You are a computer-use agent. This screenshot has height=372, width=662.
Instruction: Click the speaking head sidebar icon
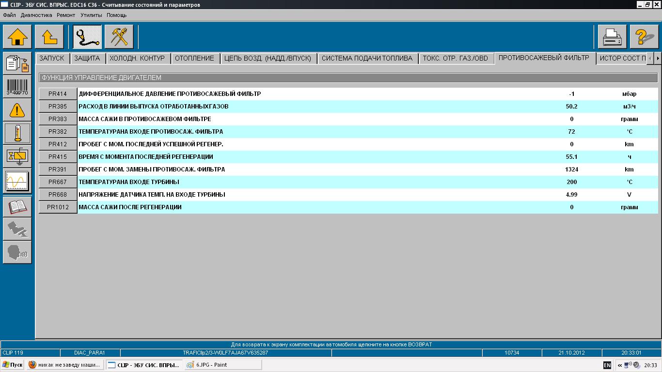click(x=17, y=252)
